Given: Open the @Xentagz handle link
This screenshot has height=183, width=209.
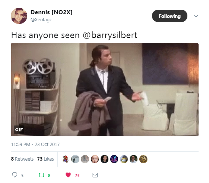Looking at the screenshot, I should (41, 20).
